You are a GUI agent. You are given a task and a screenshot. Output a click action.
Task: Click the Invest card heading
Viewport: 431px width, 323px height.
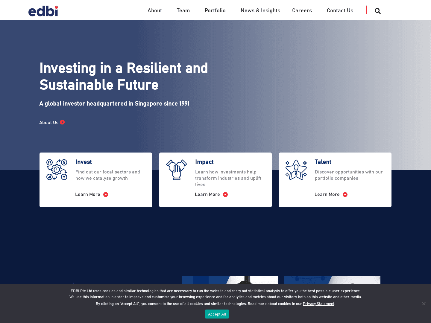84,162
